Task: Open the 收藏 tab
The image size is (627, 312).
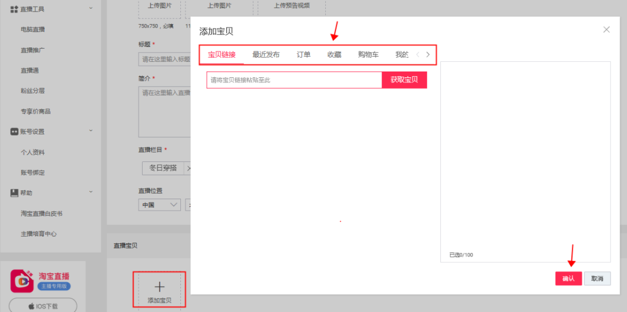Action: tap(334, 55)
